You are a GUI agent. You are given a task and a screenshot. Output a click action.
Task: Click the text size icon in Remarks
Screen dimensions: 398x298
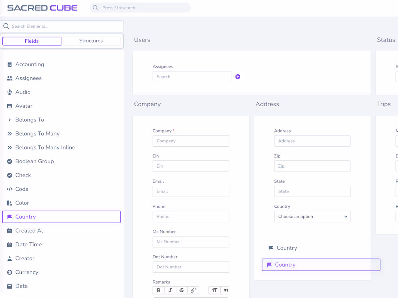tap(215, 290)
